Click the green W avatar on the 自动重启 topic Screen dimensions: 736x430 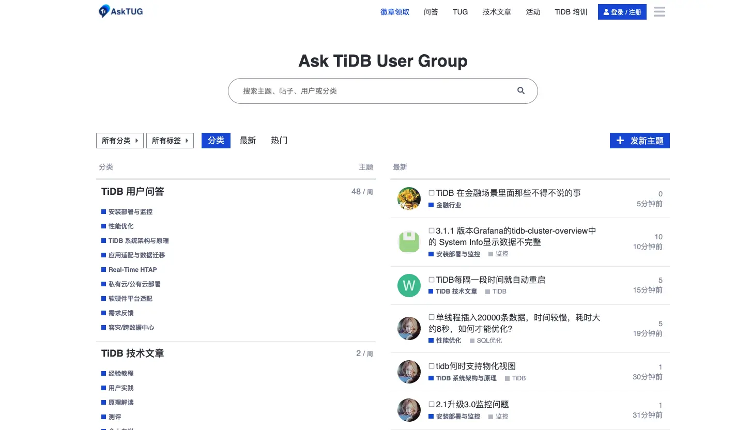click(409, 285)
